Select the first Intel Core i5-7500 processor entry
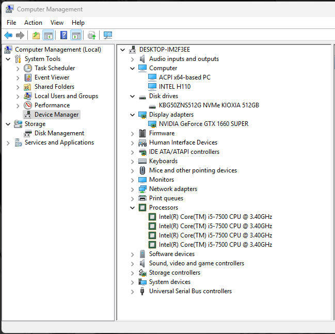This screenshot has height=334, width=335. tap(215, 217)
